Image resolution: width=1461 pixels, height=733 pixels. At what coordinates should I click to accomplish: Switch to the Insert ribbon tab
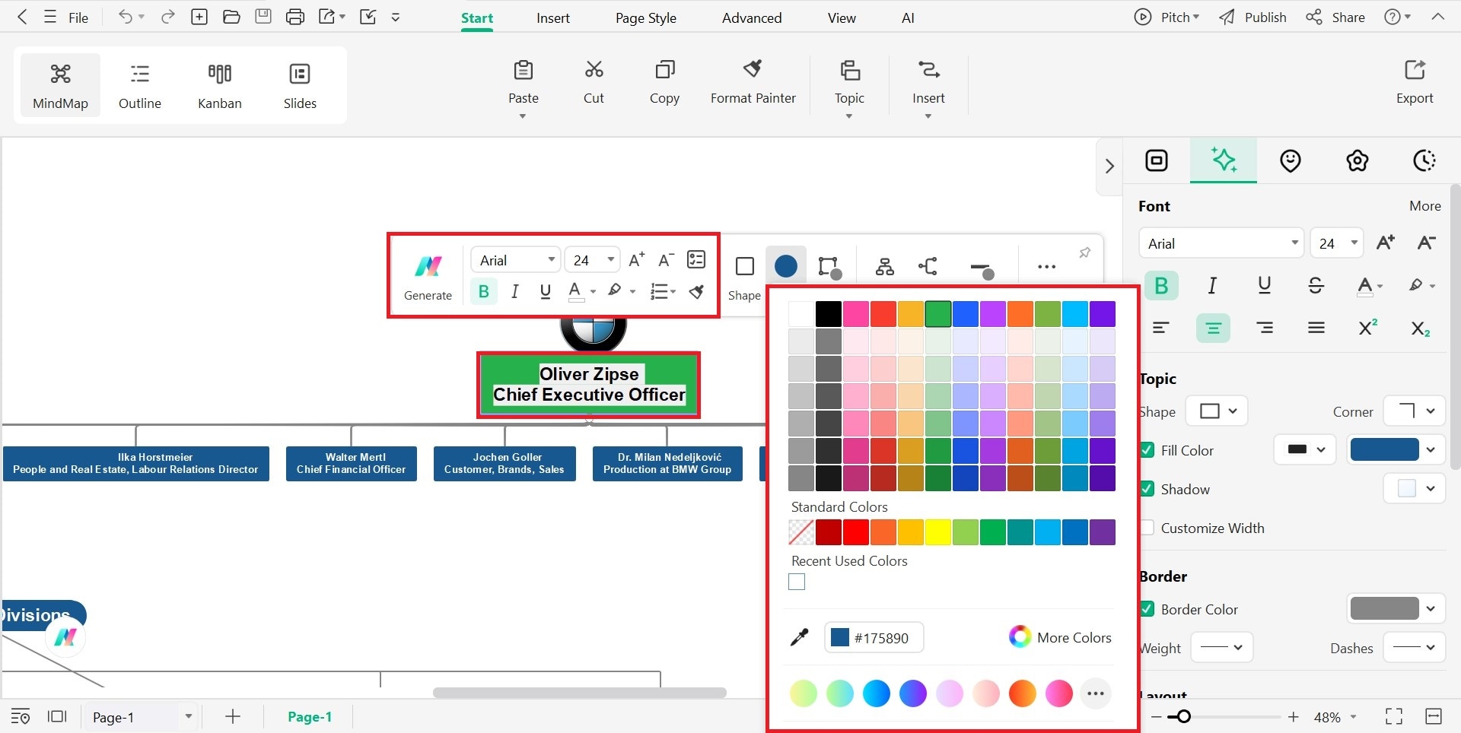coord(552,17)
